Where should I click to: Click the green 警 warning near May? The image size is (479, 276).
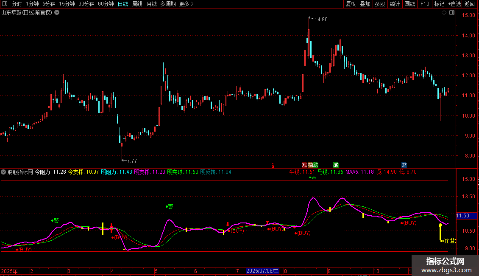[x=170, y=206]
